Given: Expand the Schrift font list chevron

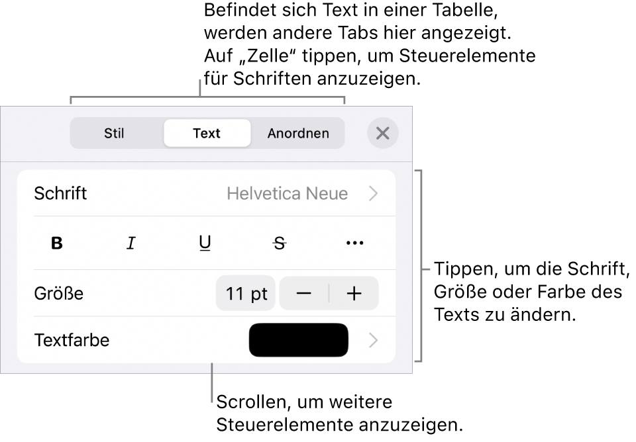Looking at the screenshot, I should pyautogui.click(x=373, y=193).
